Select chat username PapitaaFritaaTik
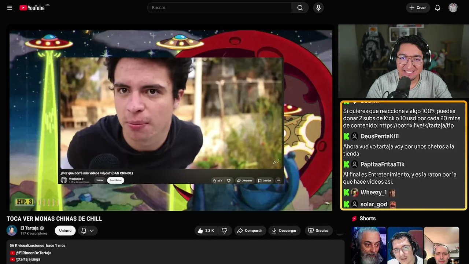The image size is (469, 264). 383,164
